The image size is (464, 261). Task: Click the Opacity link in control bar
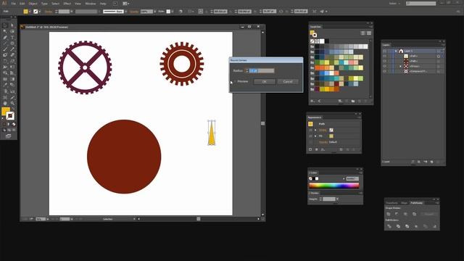134,12
